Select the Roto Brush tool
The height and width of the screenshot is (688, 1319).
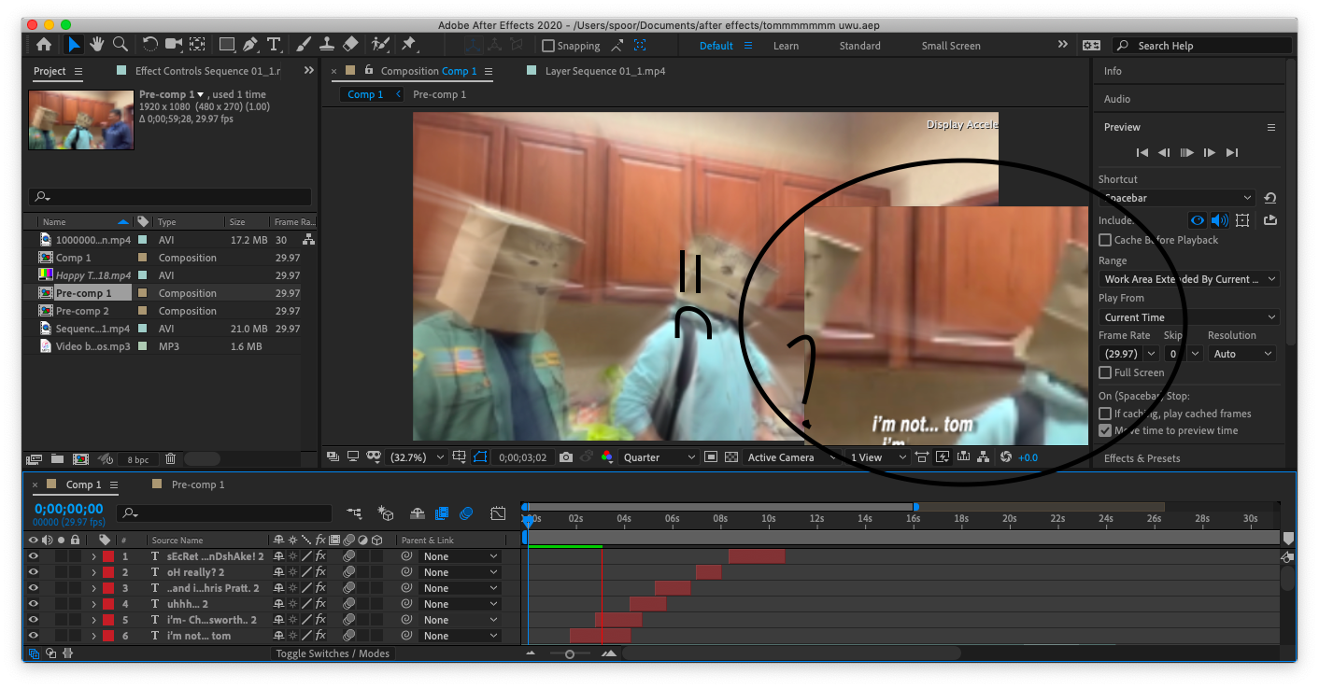click(x=380, y=44)
